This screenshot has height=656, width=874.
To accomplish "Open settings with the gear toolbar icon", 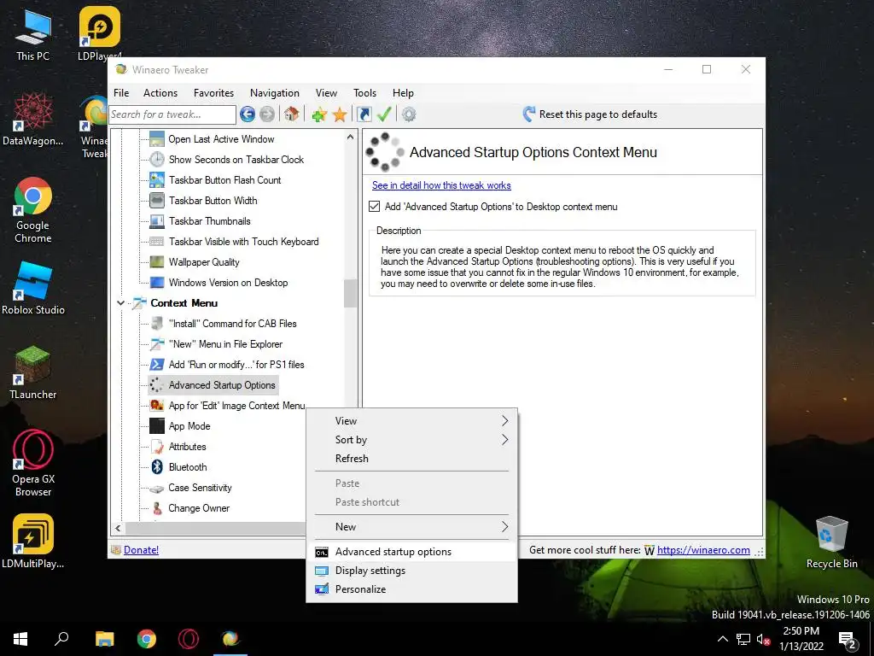I will click(409, 114).
